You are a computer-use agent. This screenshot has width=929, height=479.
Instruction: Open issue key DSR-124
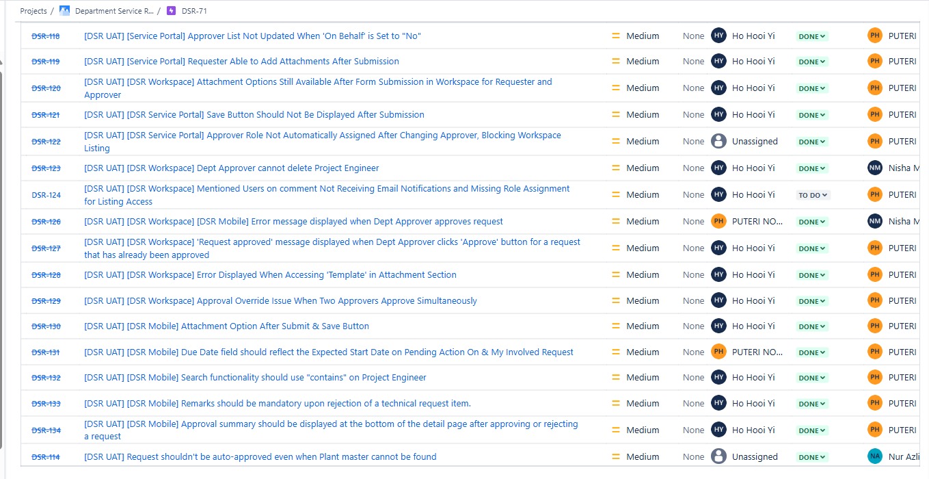tap(46, 195)
